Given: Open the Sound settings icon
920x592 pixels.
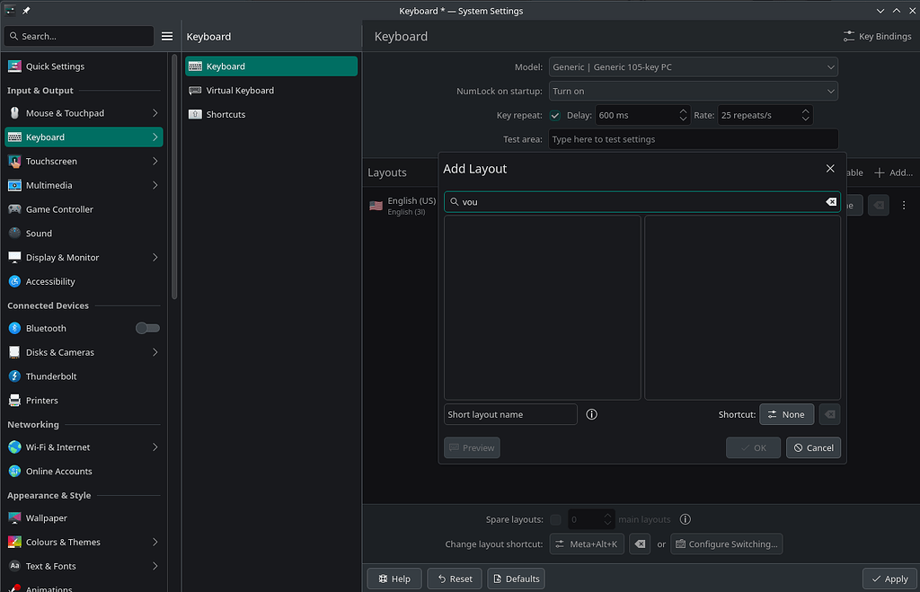Looking at the screenshot, I should coord(14,233).
